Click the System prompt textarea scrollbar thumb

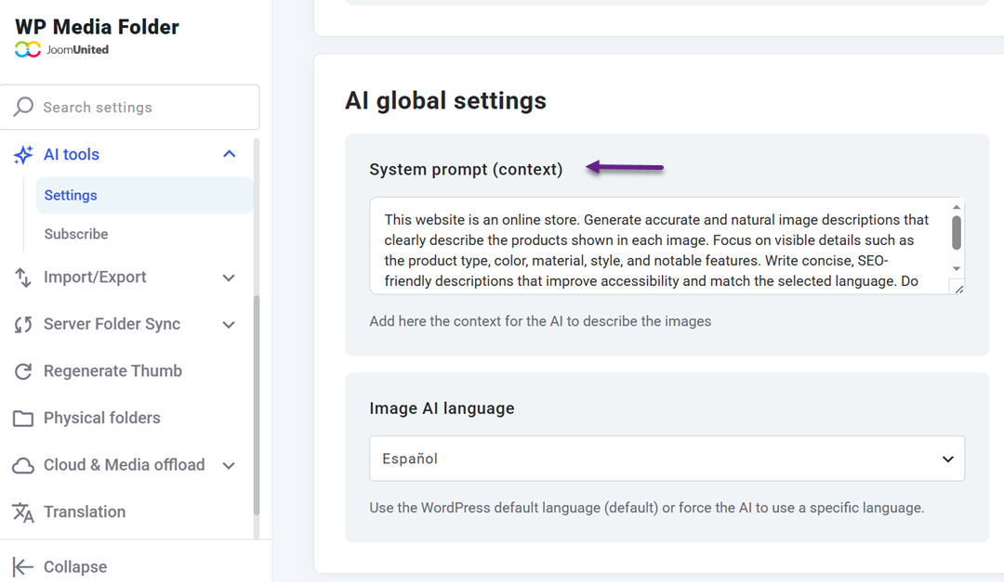956,233
